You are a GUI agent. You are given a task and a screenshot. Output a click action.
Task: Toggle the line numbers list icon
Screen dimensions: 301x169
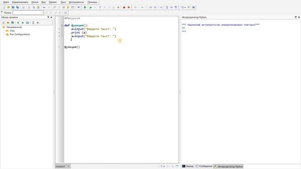(x=167, y=8)
